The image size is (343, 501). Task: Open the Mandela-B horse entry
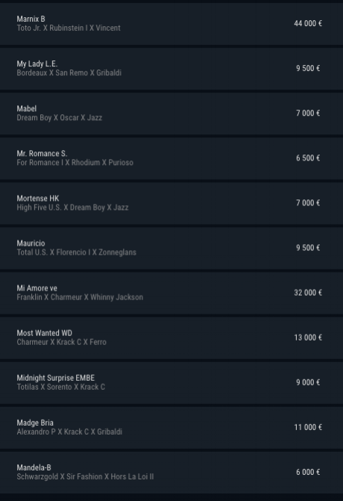coord(171,473)
